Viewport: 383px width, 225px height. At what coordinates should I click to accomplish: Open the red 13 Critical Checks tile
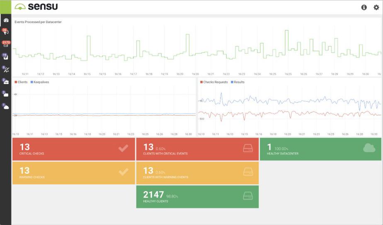[73, 149]
